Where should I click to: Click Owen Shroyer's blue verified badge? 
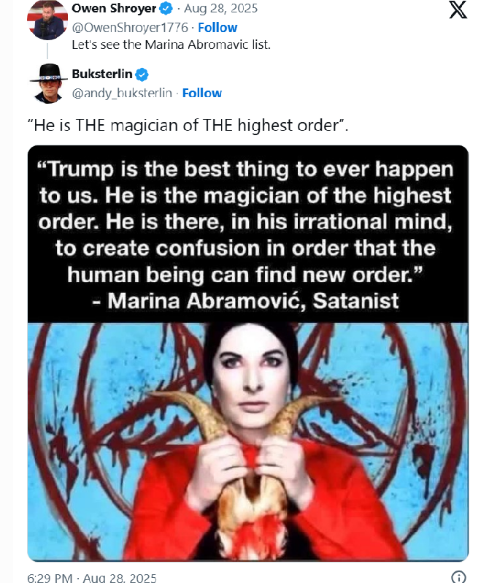coord(166,8)
